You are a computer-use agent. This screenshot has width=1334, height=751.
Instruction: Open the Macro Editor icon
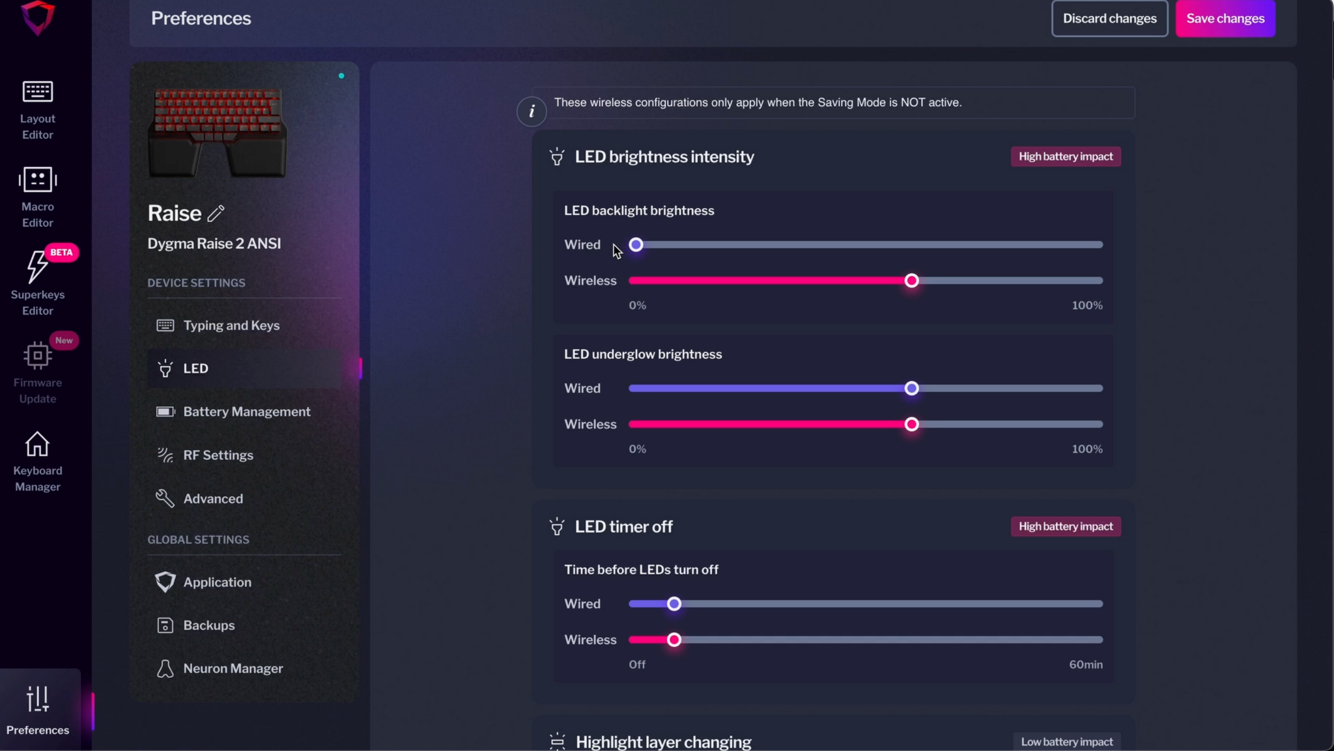(x=38, y=180)
